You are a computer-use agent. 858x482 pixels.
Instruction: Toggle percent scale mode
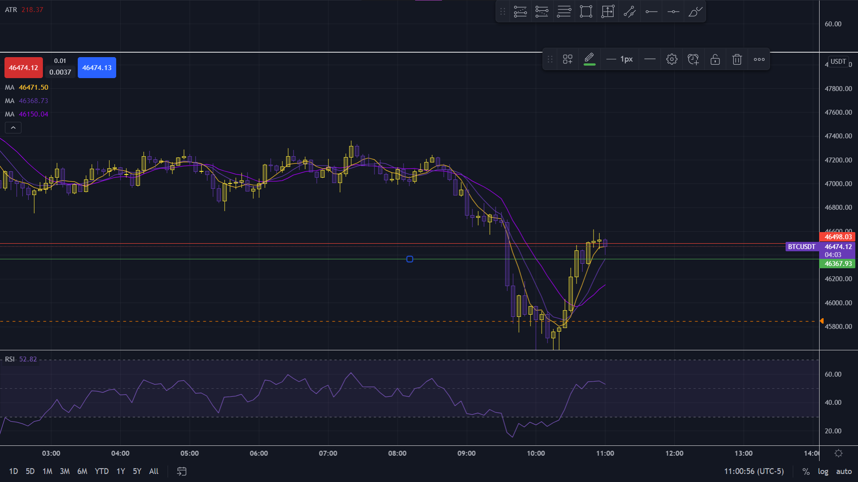(806, 471)
